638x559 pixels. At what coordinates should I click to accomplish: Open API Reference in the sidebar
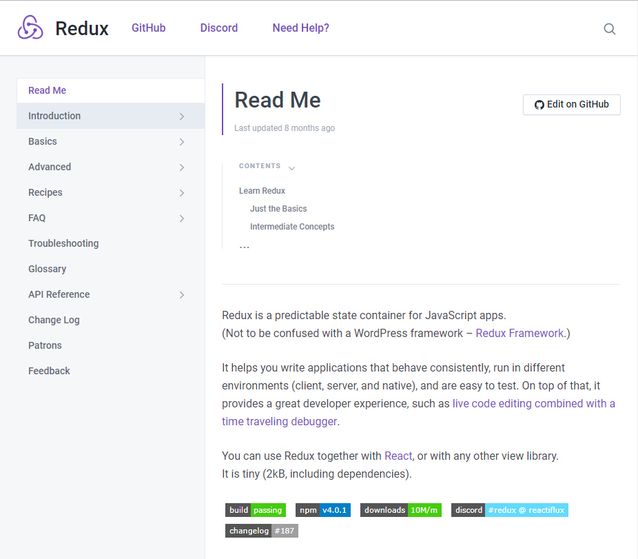(111, 294)
